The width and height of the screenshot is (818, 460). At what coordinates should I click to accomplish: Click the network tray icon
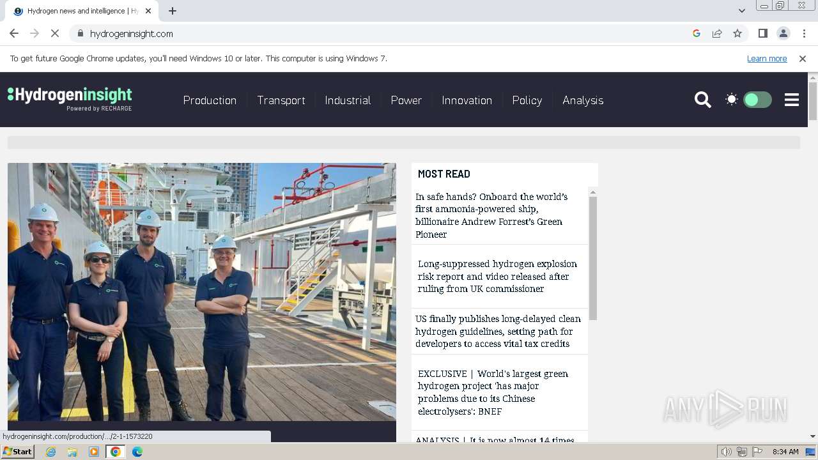coord(742,452)
